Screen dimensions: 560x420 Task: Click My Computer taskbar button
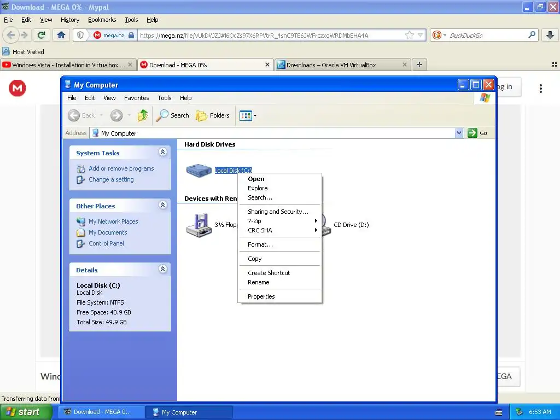(189, 412)
